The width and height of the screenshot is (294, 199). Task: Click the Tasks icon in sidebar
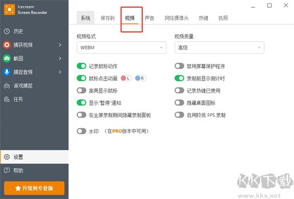pyautogui.click(x=7, y=99)
